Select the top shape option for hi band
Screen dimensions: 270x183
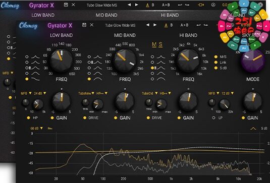(152, 56)
